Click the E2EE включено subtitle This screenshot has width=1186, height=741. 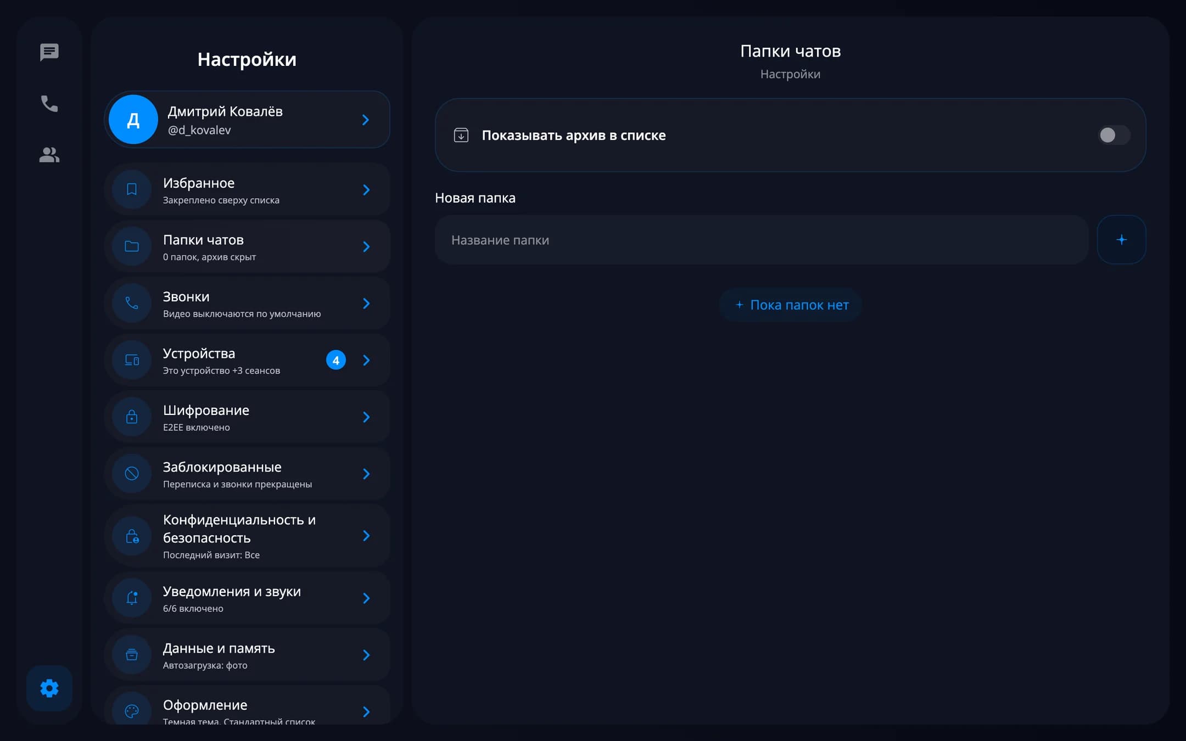[196, 428]
